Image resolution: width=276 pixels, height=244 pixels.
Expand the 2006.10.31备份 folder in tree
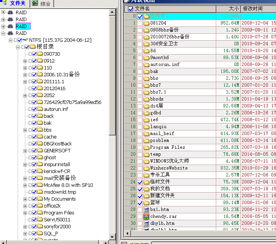[x=25, y=75]
